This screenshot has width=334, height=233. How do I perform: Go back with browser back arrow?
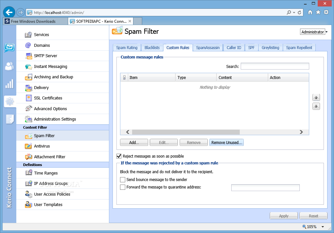(x=9, y=12)
